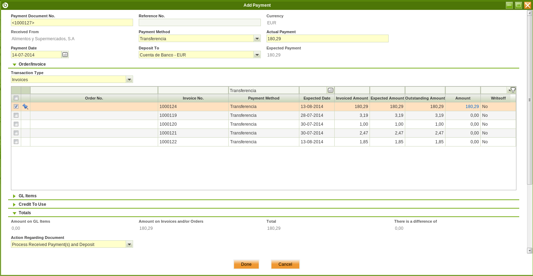Image resolution: width=533 pixels, height=276 pixels.
Task: Uncheck the invoice 1000124 row checkbox
Action: (x=16, y=107)
